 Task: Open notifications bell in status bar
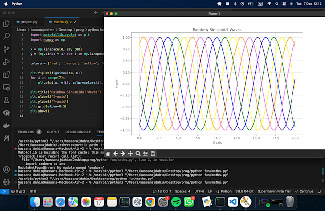pos(319,191)
